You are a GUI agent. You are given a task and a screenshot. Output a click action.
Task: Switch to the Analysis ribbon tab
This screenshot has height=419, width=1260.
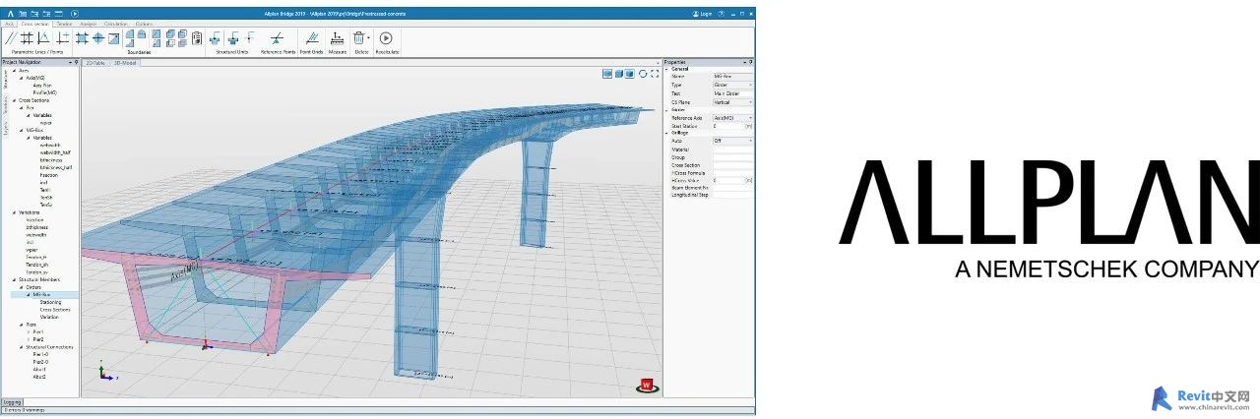pos(91,22)
